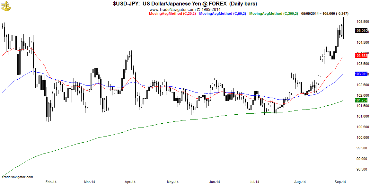The width and height of the screenshot is (370, 185).
Task: Select the blue MovingAvgMethod (C,50,2) legend
Action: coord(223,14)
